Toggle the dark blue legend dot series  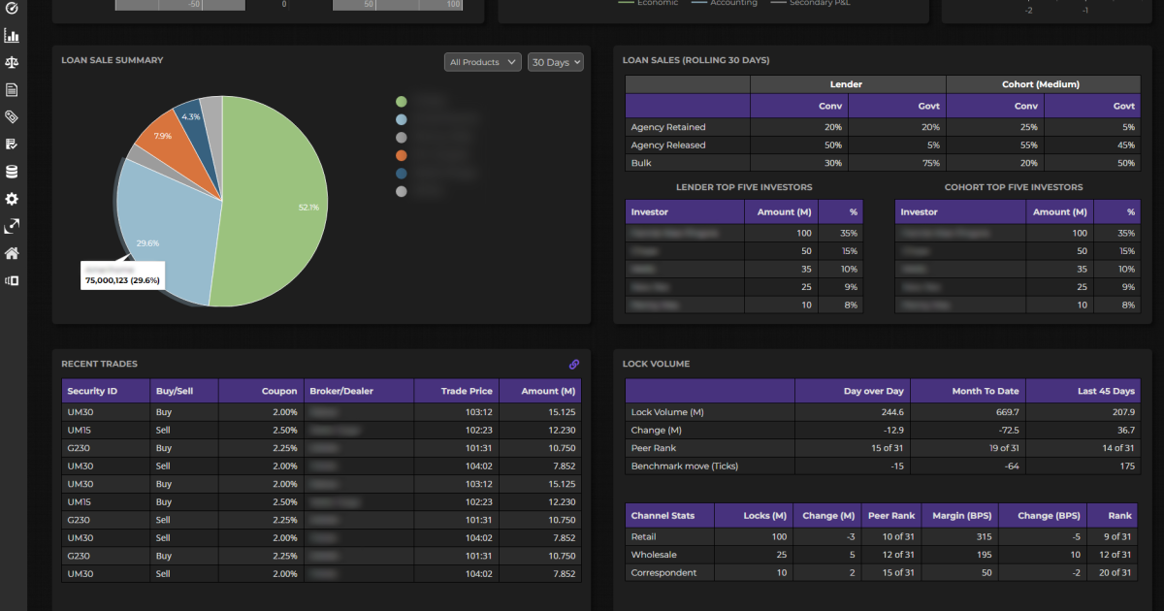click(401, 174)
